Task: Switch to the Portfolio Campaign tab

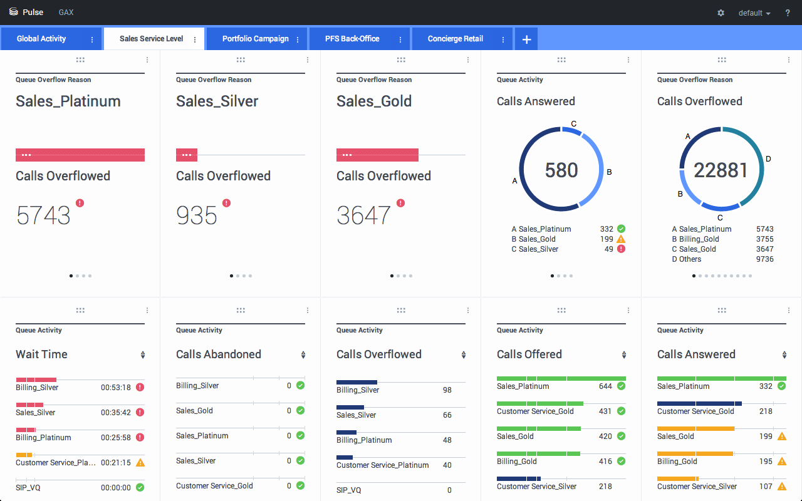Action: tap(255, 39)
